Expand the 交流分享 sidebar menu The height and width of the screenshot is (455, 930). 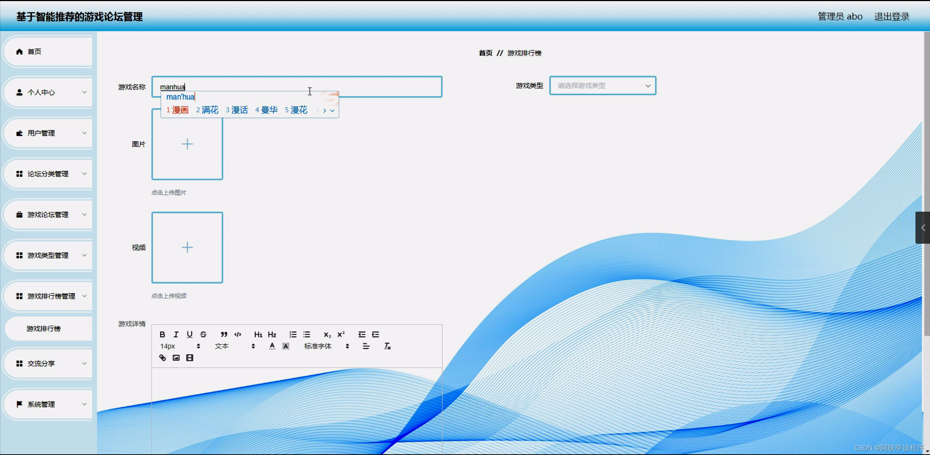[x=48, y=363]
